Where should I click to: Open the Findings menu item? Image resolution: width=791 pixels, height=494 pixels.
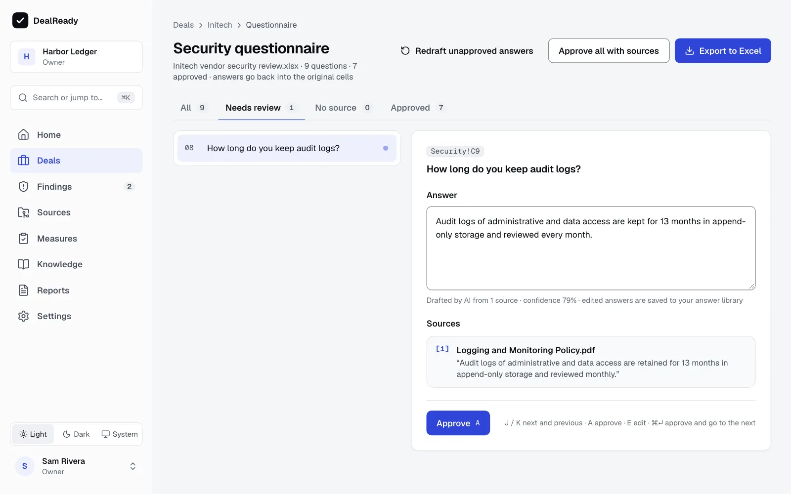point(76,187)
